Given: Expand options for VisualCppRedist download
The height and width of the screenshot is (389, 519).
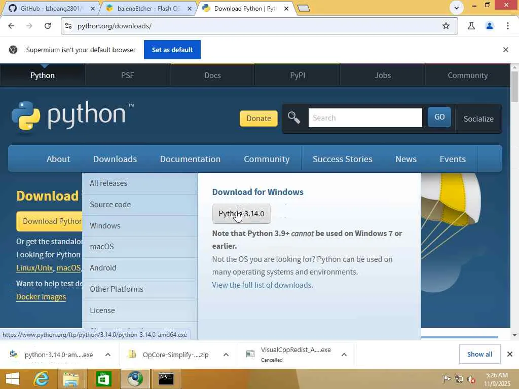Looking at the screenshot, I should click(344, 355).
